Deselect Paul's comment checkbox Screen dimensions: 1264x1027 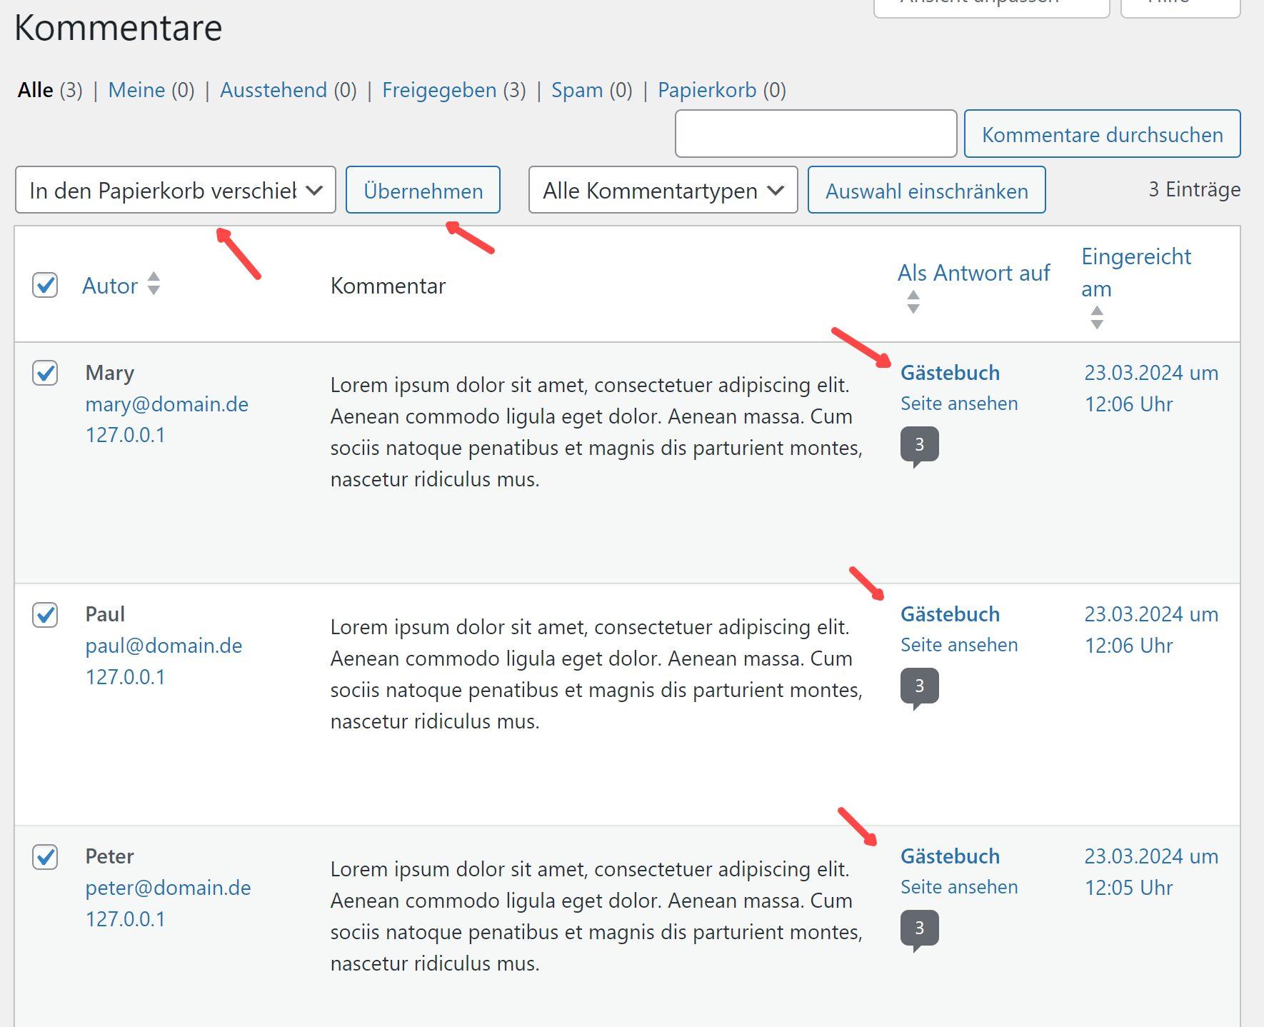(x=45, y=614)
